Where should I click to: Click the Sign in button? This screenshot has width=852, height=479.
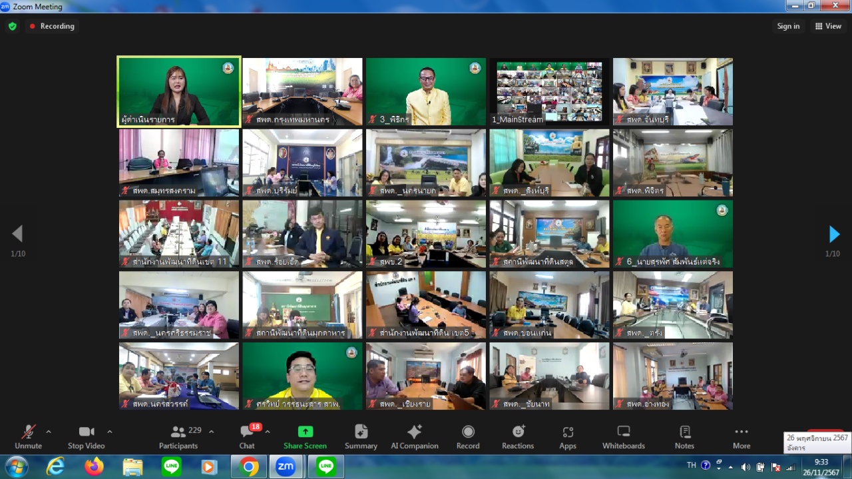point(788,26)
